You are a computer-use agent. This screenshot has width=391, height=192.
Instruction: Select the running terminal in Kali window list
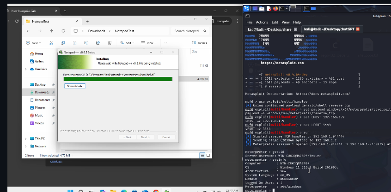point(306,9)
